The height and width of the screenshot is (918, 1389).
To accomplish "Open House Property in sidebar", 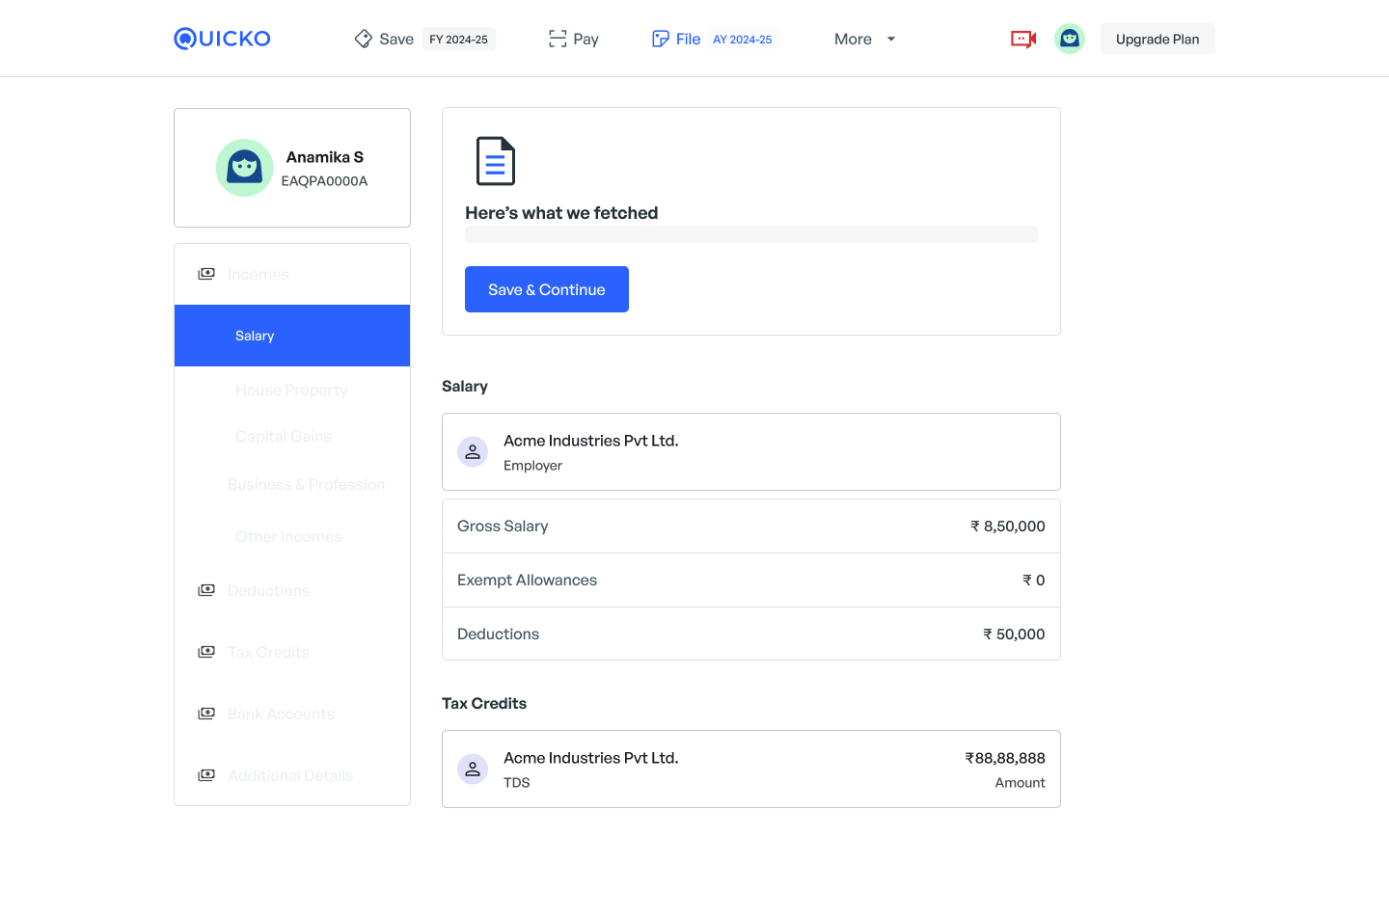I will pos(291,390).
